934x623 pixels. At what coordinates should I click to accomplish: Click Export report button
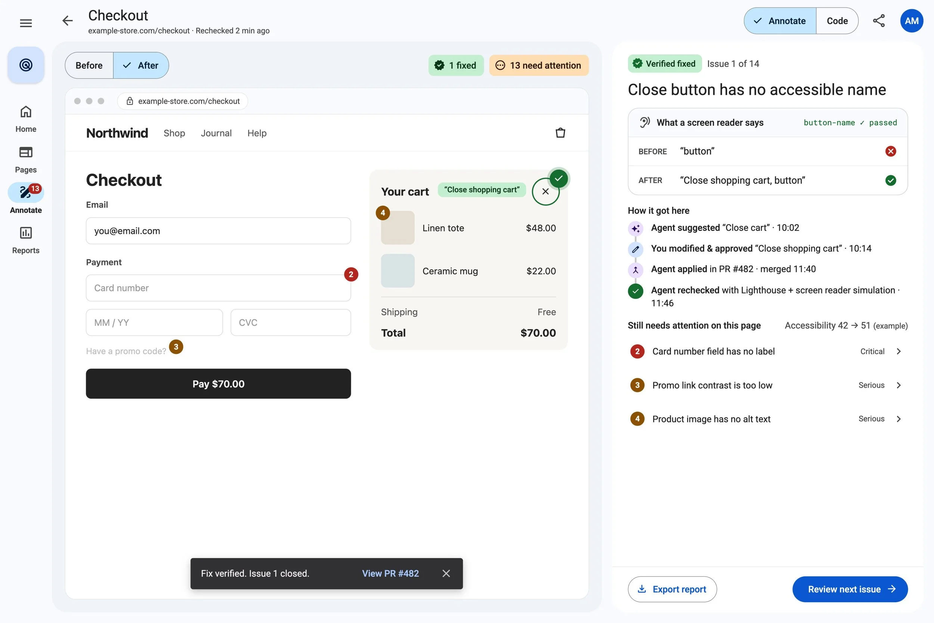tap(672, 589)
